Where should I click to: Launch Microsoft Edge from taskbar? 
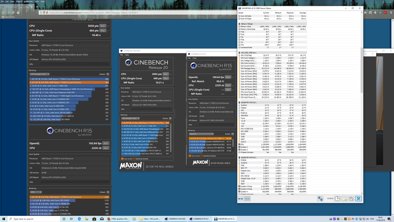click(x=79, y=219)
